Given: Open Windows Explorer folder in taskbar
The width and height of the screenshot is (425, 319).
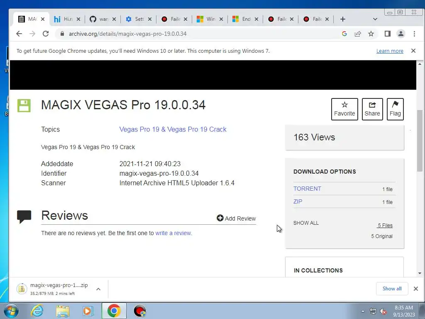Looking at the screenshot, I should point(63,311).
